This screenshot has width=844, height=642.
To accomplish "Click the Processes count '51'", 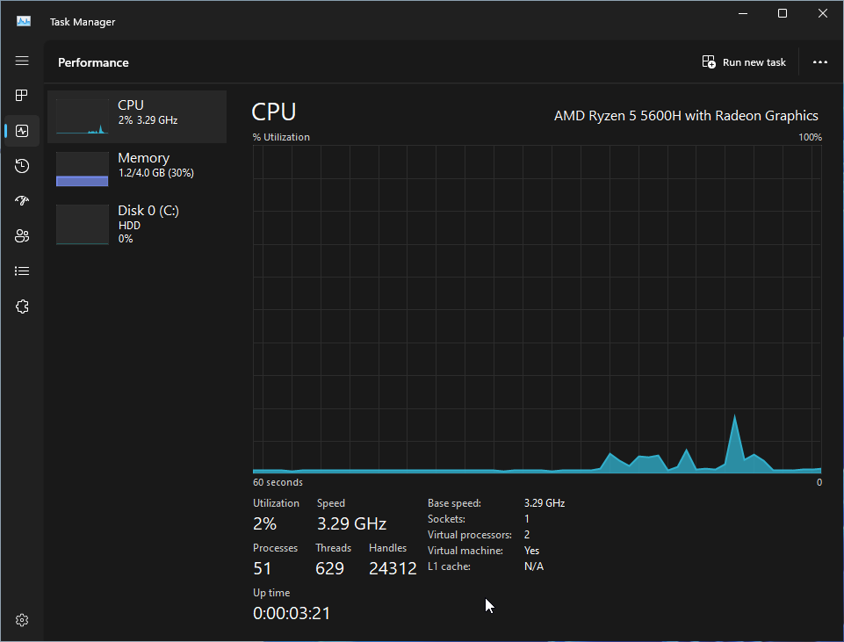I will click(262, 568).
